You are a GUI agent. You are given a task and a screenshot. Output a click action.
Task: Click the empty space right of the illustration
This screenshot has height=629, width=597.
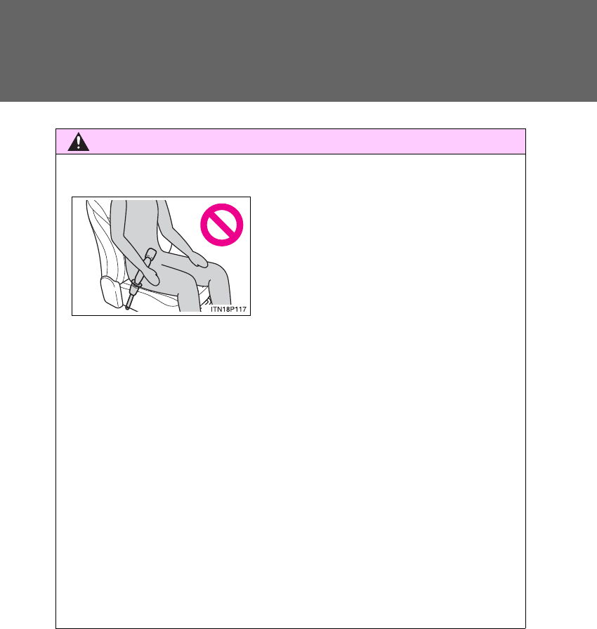[x=387, y=256]
